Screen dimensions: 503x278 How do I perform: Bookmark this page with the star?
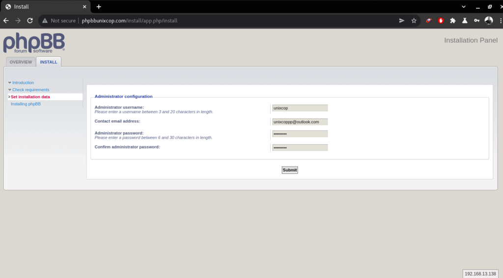click(x=414, y=21)
